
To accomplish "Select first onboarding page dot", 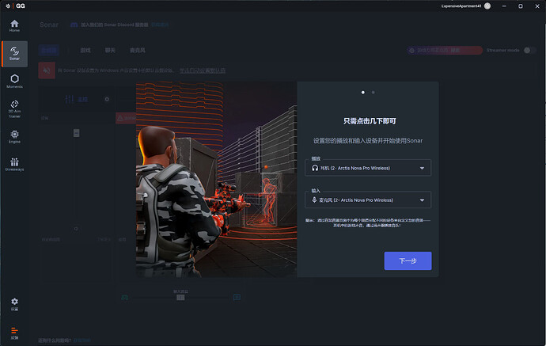I will [363, 92].
